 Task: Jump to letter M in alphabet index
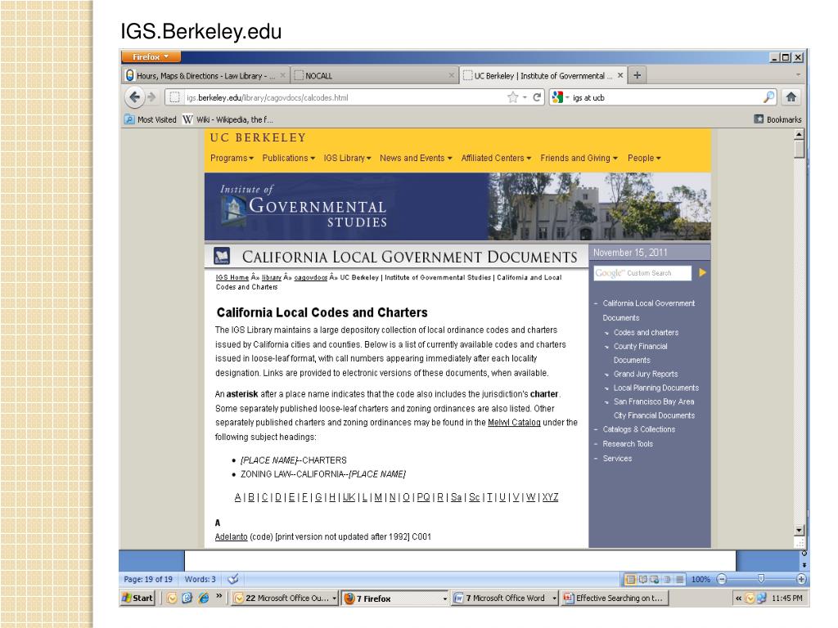pos(378,497)
